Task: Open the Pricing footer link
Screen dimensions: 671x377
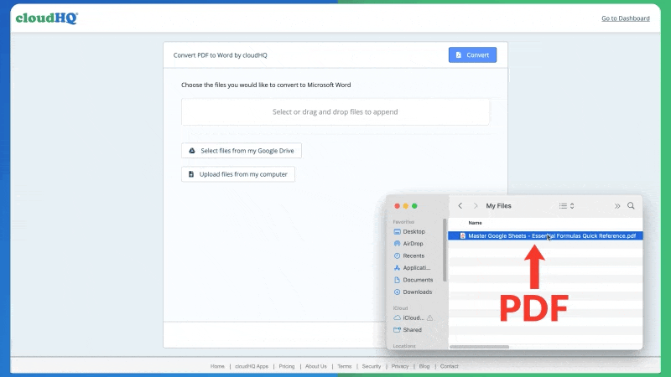Action: click(287, 366)
